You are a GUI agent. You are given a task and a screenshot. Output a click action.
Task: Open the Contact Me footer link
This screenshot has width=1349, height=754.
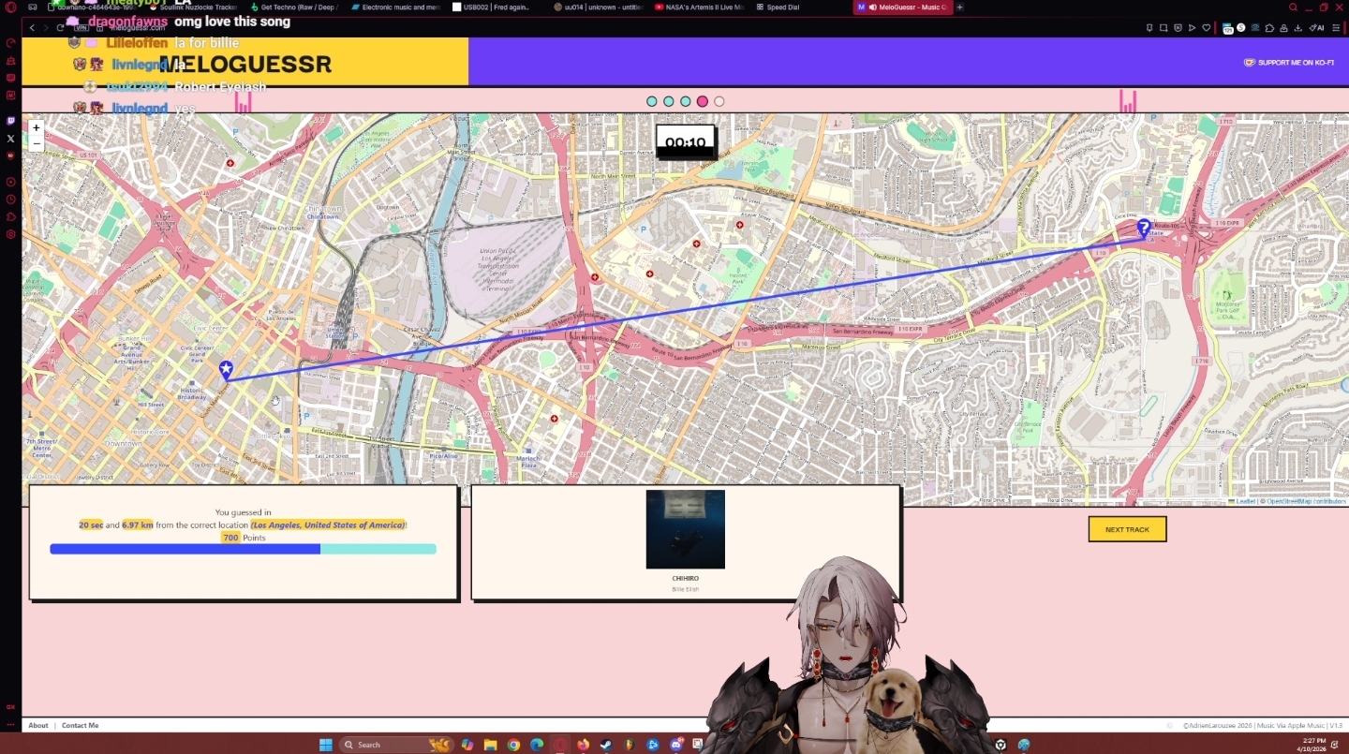click(80, 726)
